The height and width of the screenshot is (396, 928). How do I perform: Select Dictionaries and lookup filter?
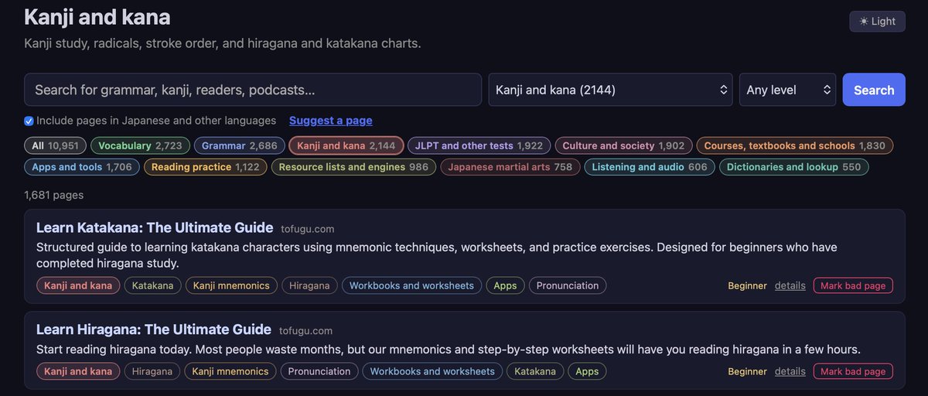click(793, 167)
